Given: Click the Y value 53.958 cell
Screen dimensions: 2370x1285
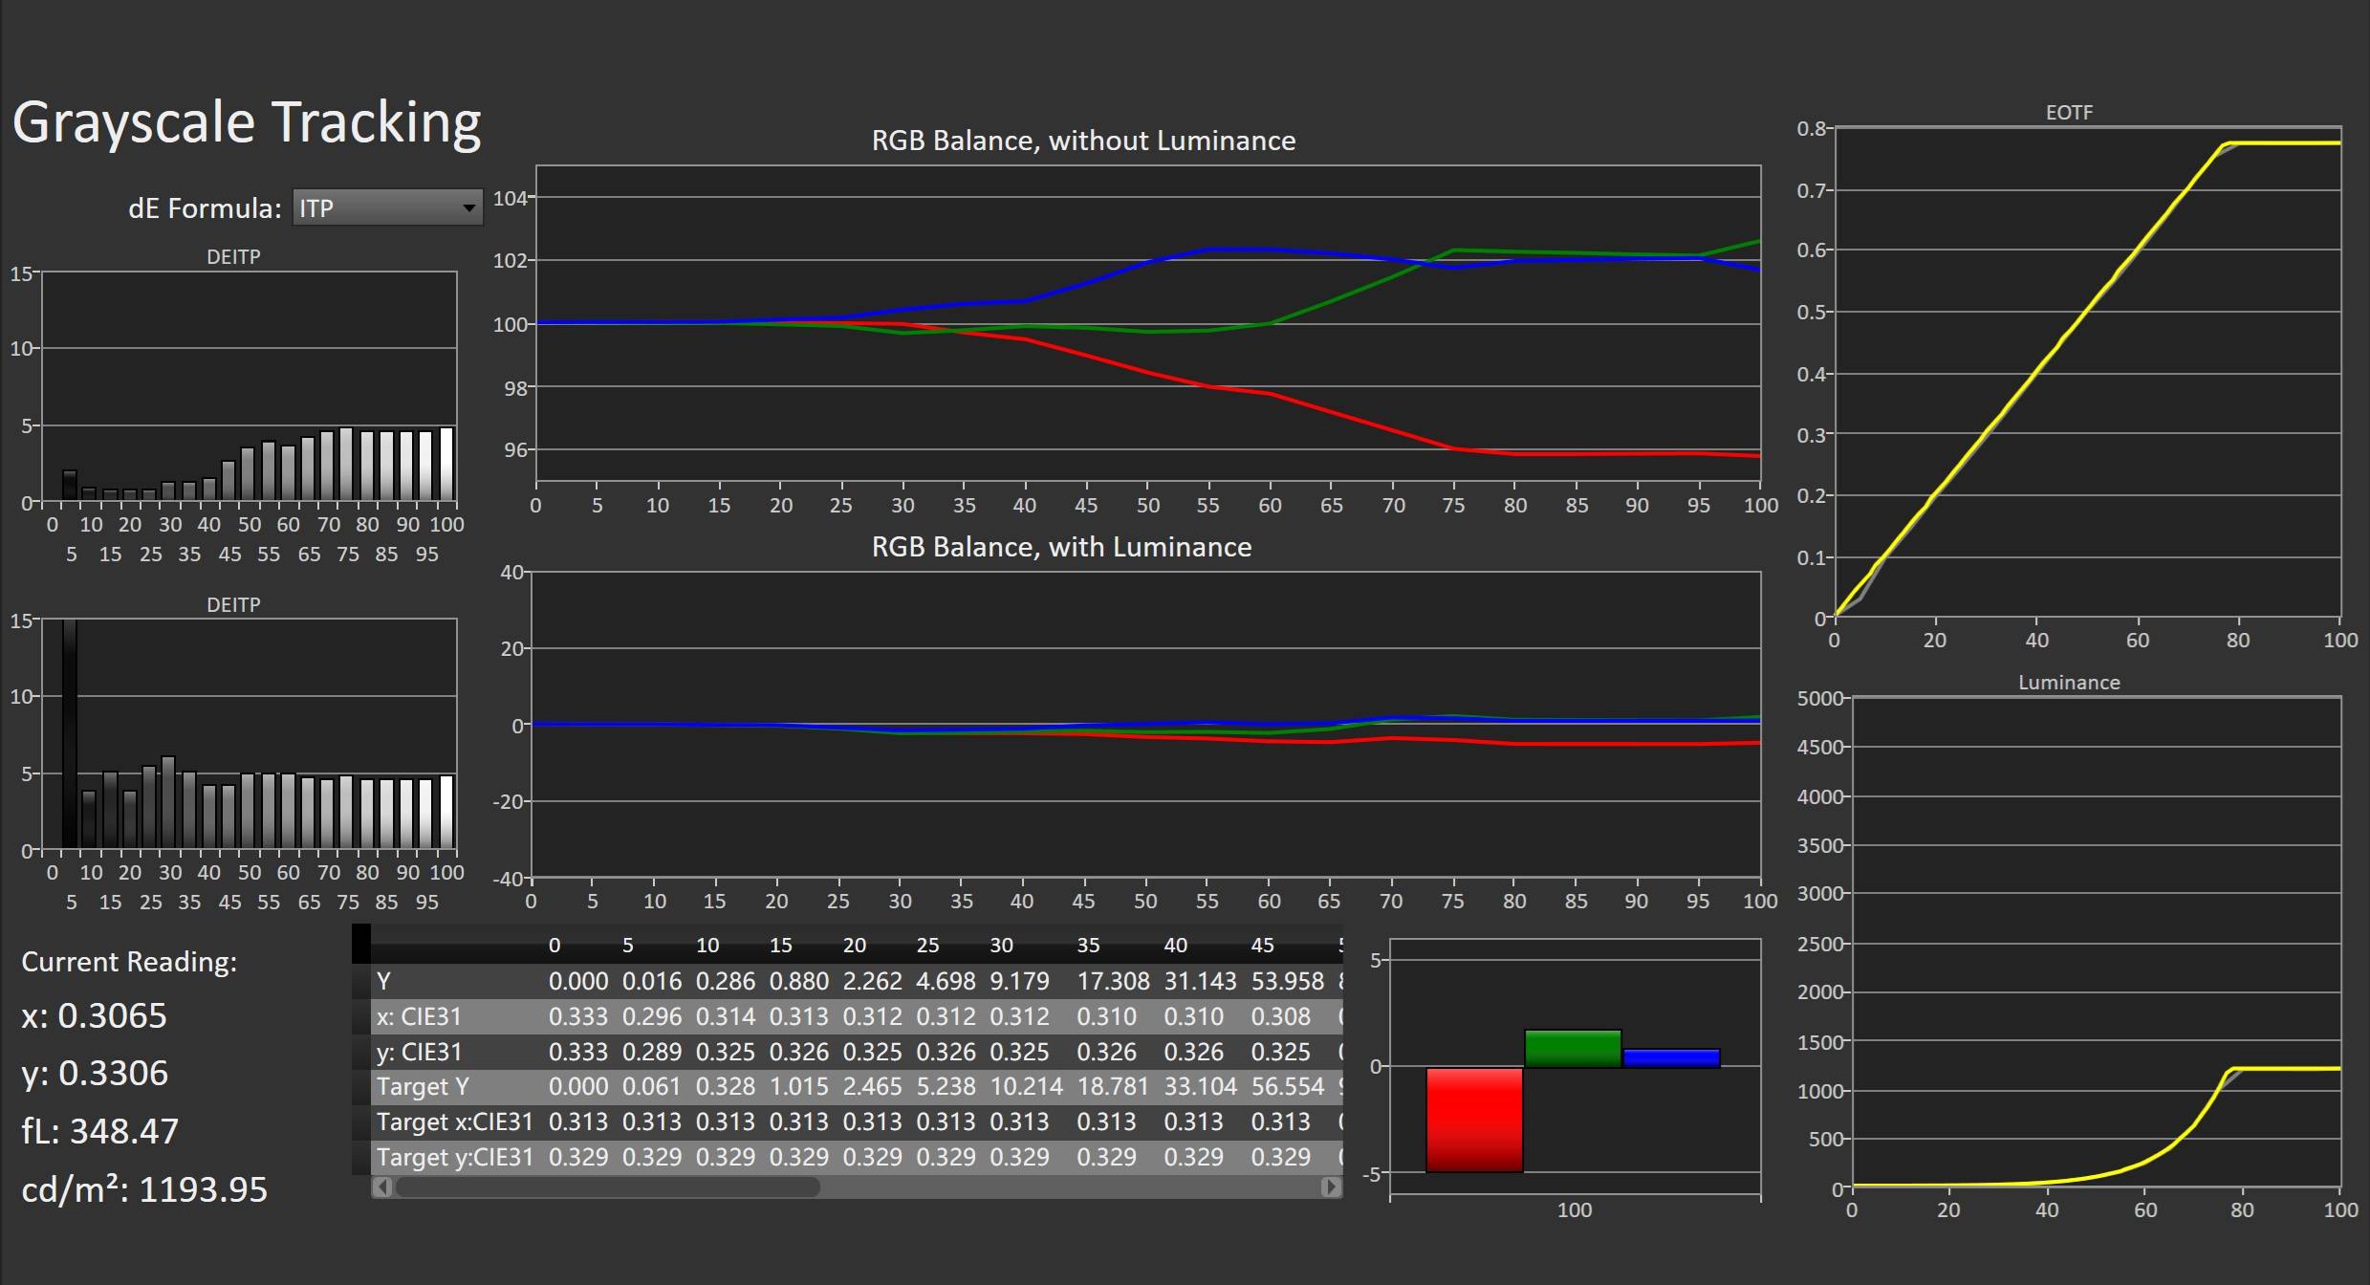Looking at the screenshot, I should pos(1287,981).
